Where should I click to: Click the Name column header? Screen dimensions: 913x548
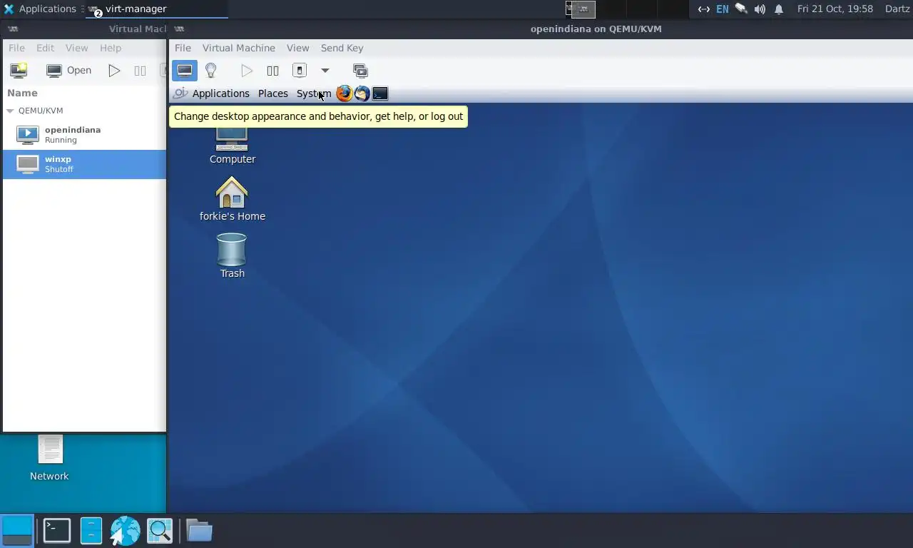pos(22,93)
